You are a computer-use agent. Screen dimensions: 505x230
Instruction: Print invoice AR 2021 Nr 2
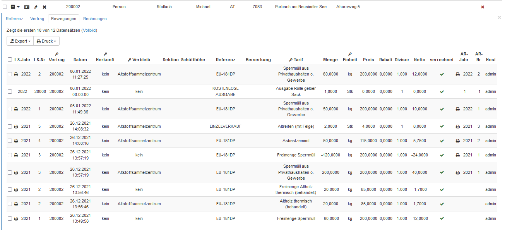(x=458, y=141)
